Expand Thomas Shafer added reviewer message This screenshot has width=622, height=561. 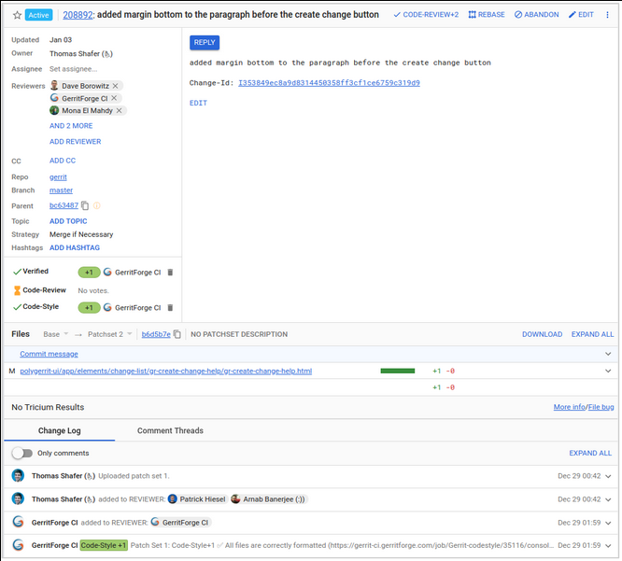608,499
